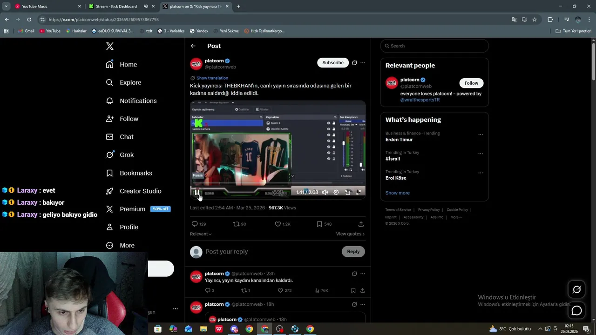Open Bookmarks in the sidebar
596x335 pixels.
129,173
